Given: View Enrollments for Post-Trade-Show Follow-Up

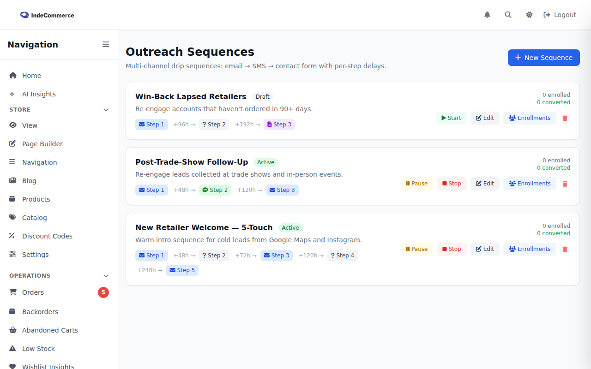Looking at the screenshot, I should click(530, 184).
